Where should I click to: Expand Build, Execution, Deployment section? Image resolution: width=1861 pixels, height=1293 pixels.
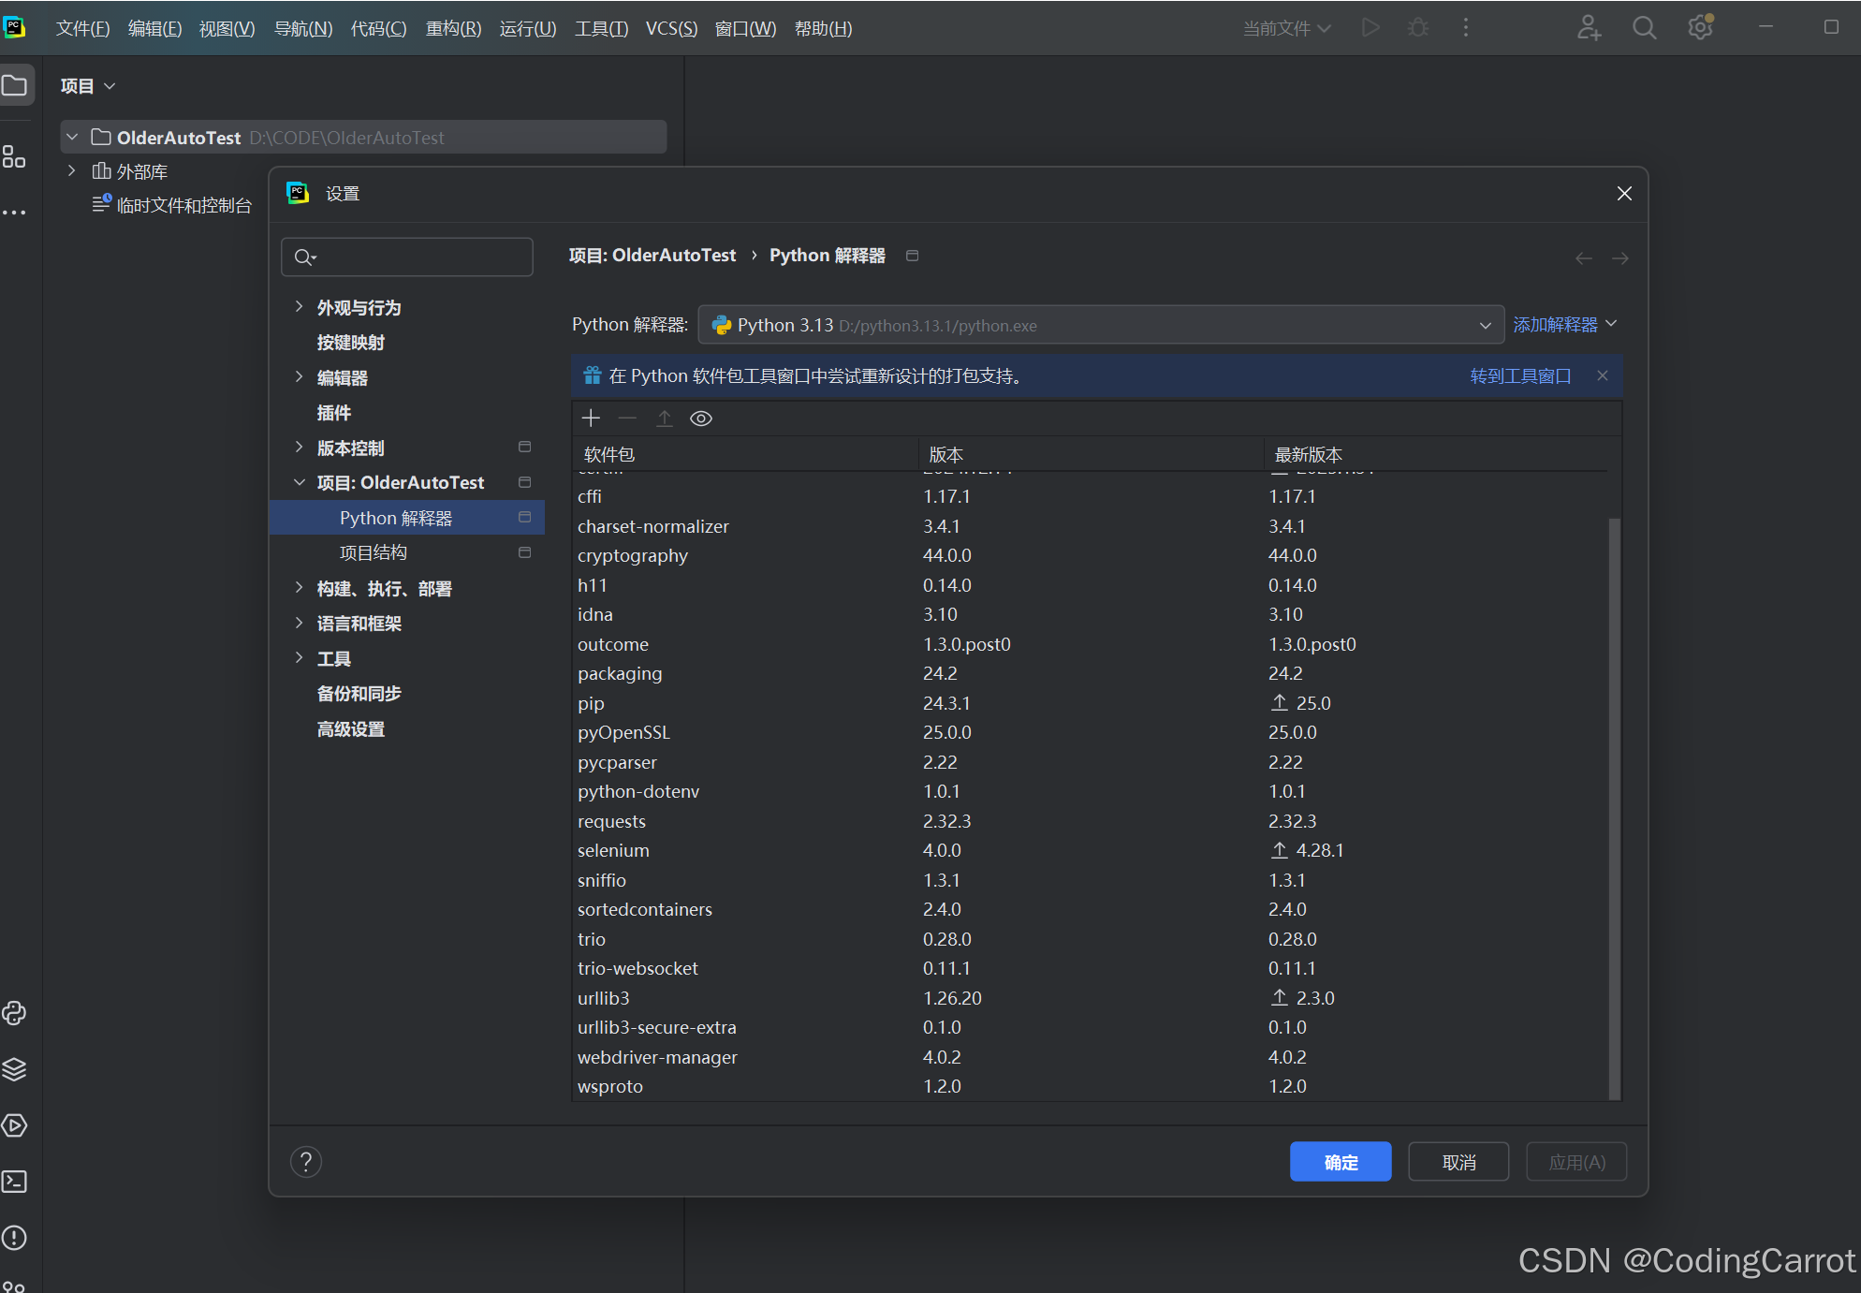tap(299, 588)
